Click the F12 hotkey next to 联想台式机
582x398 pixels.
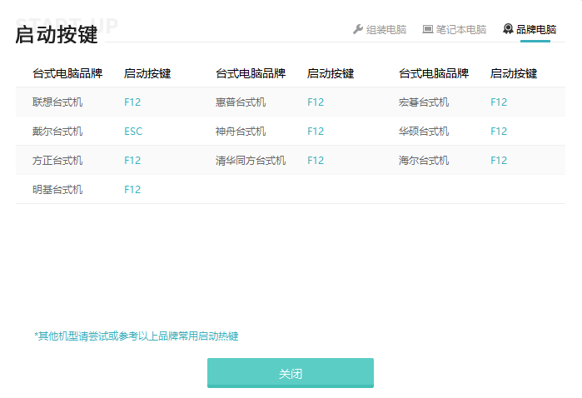pos(132,102)
